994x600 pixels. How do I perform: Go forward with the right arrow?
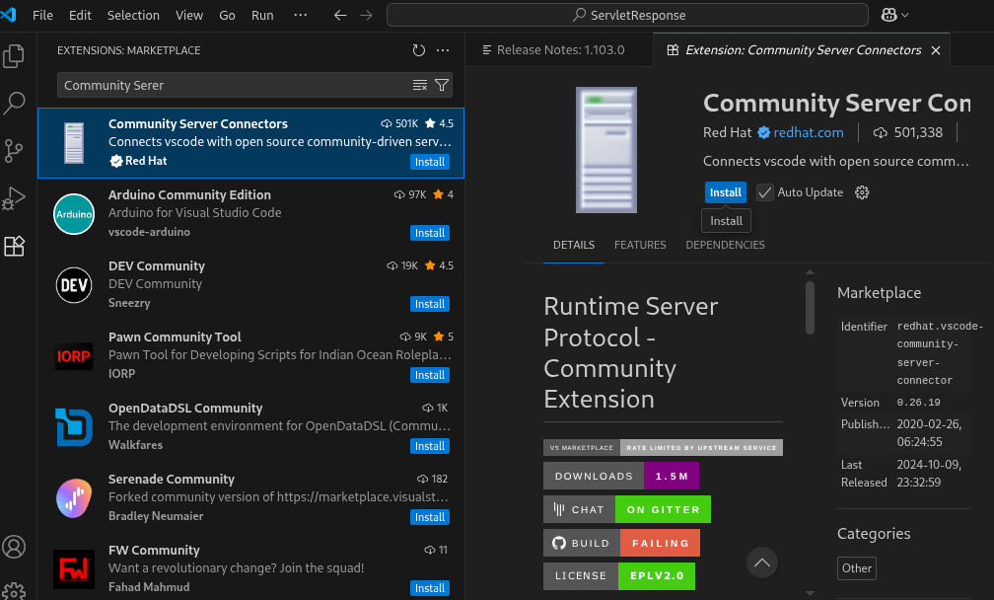coord(366,15)
